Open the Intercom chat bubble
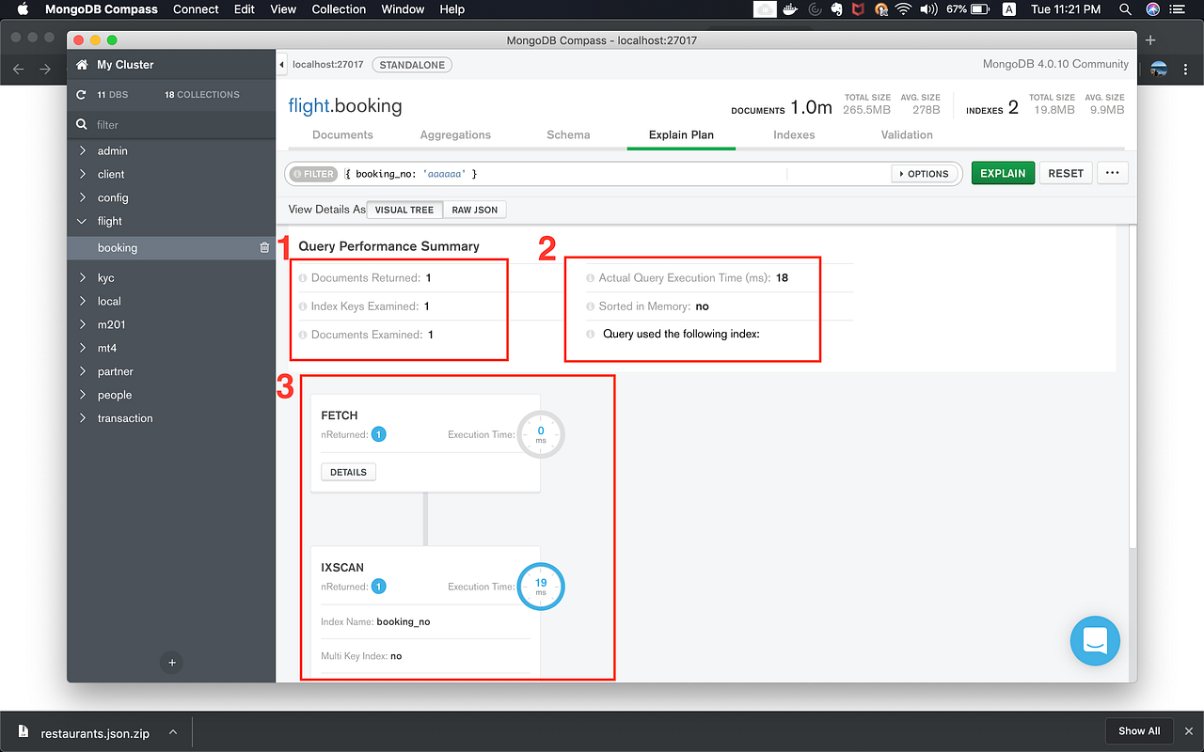 (1095, 641)
